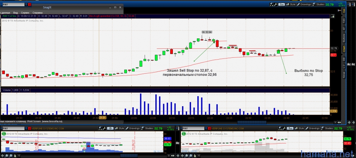Expand symbol dropdown in 5m chart
The image size is (356, 158).
click(206, 128)
